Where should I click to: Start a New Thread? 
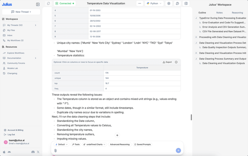pyautogui.click(x=21, y=12)
